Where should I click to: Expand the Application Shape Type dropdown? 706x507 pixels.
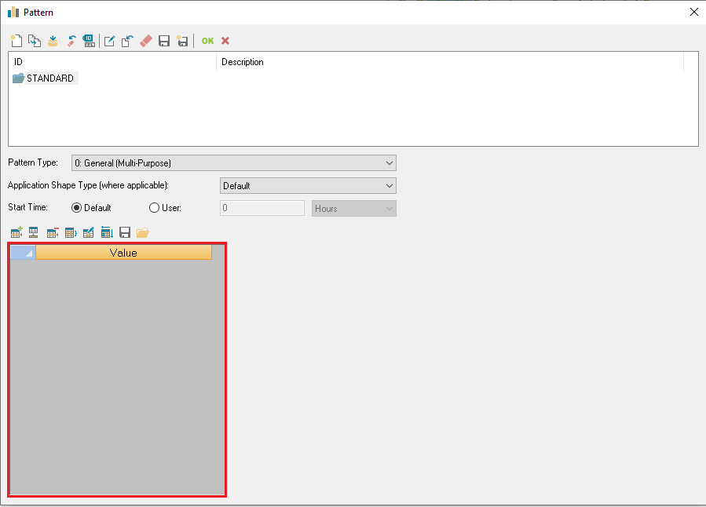coord(390,185)
